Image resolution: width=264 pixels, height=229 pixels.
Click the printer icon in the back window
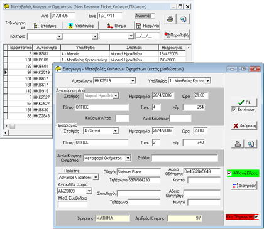[170, 19]
